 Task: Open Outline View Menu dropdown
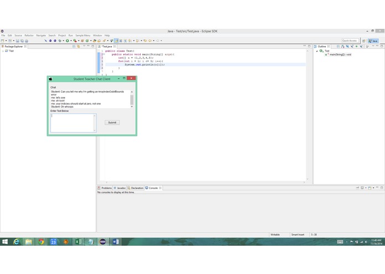373,46
